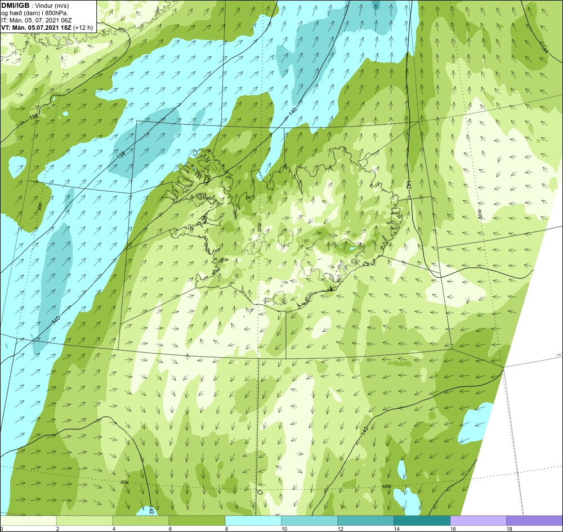Click the 'IT: Mán. 05. 07. 2021 06Z' line
Screen dimensions: 563x532
(x=36, y=20)
